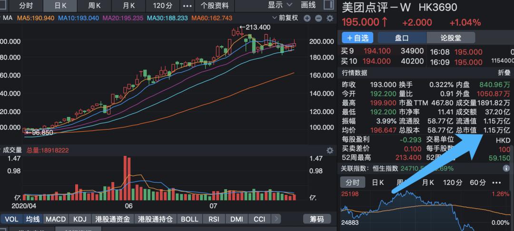514x231 pixels.
Task: Select the 买10 order book row
Action: pos(383,61)
